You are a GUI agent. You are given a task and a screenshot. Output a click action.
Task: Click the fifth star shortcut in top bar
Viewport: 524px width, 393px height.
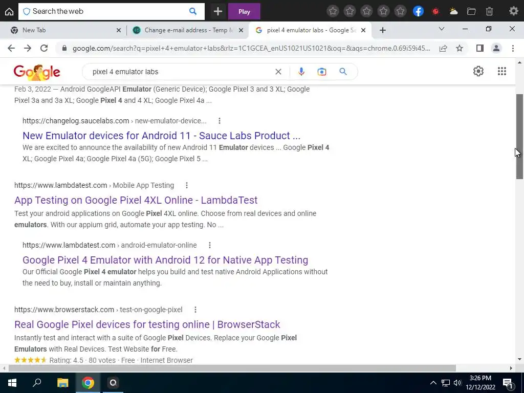point(400,11)
